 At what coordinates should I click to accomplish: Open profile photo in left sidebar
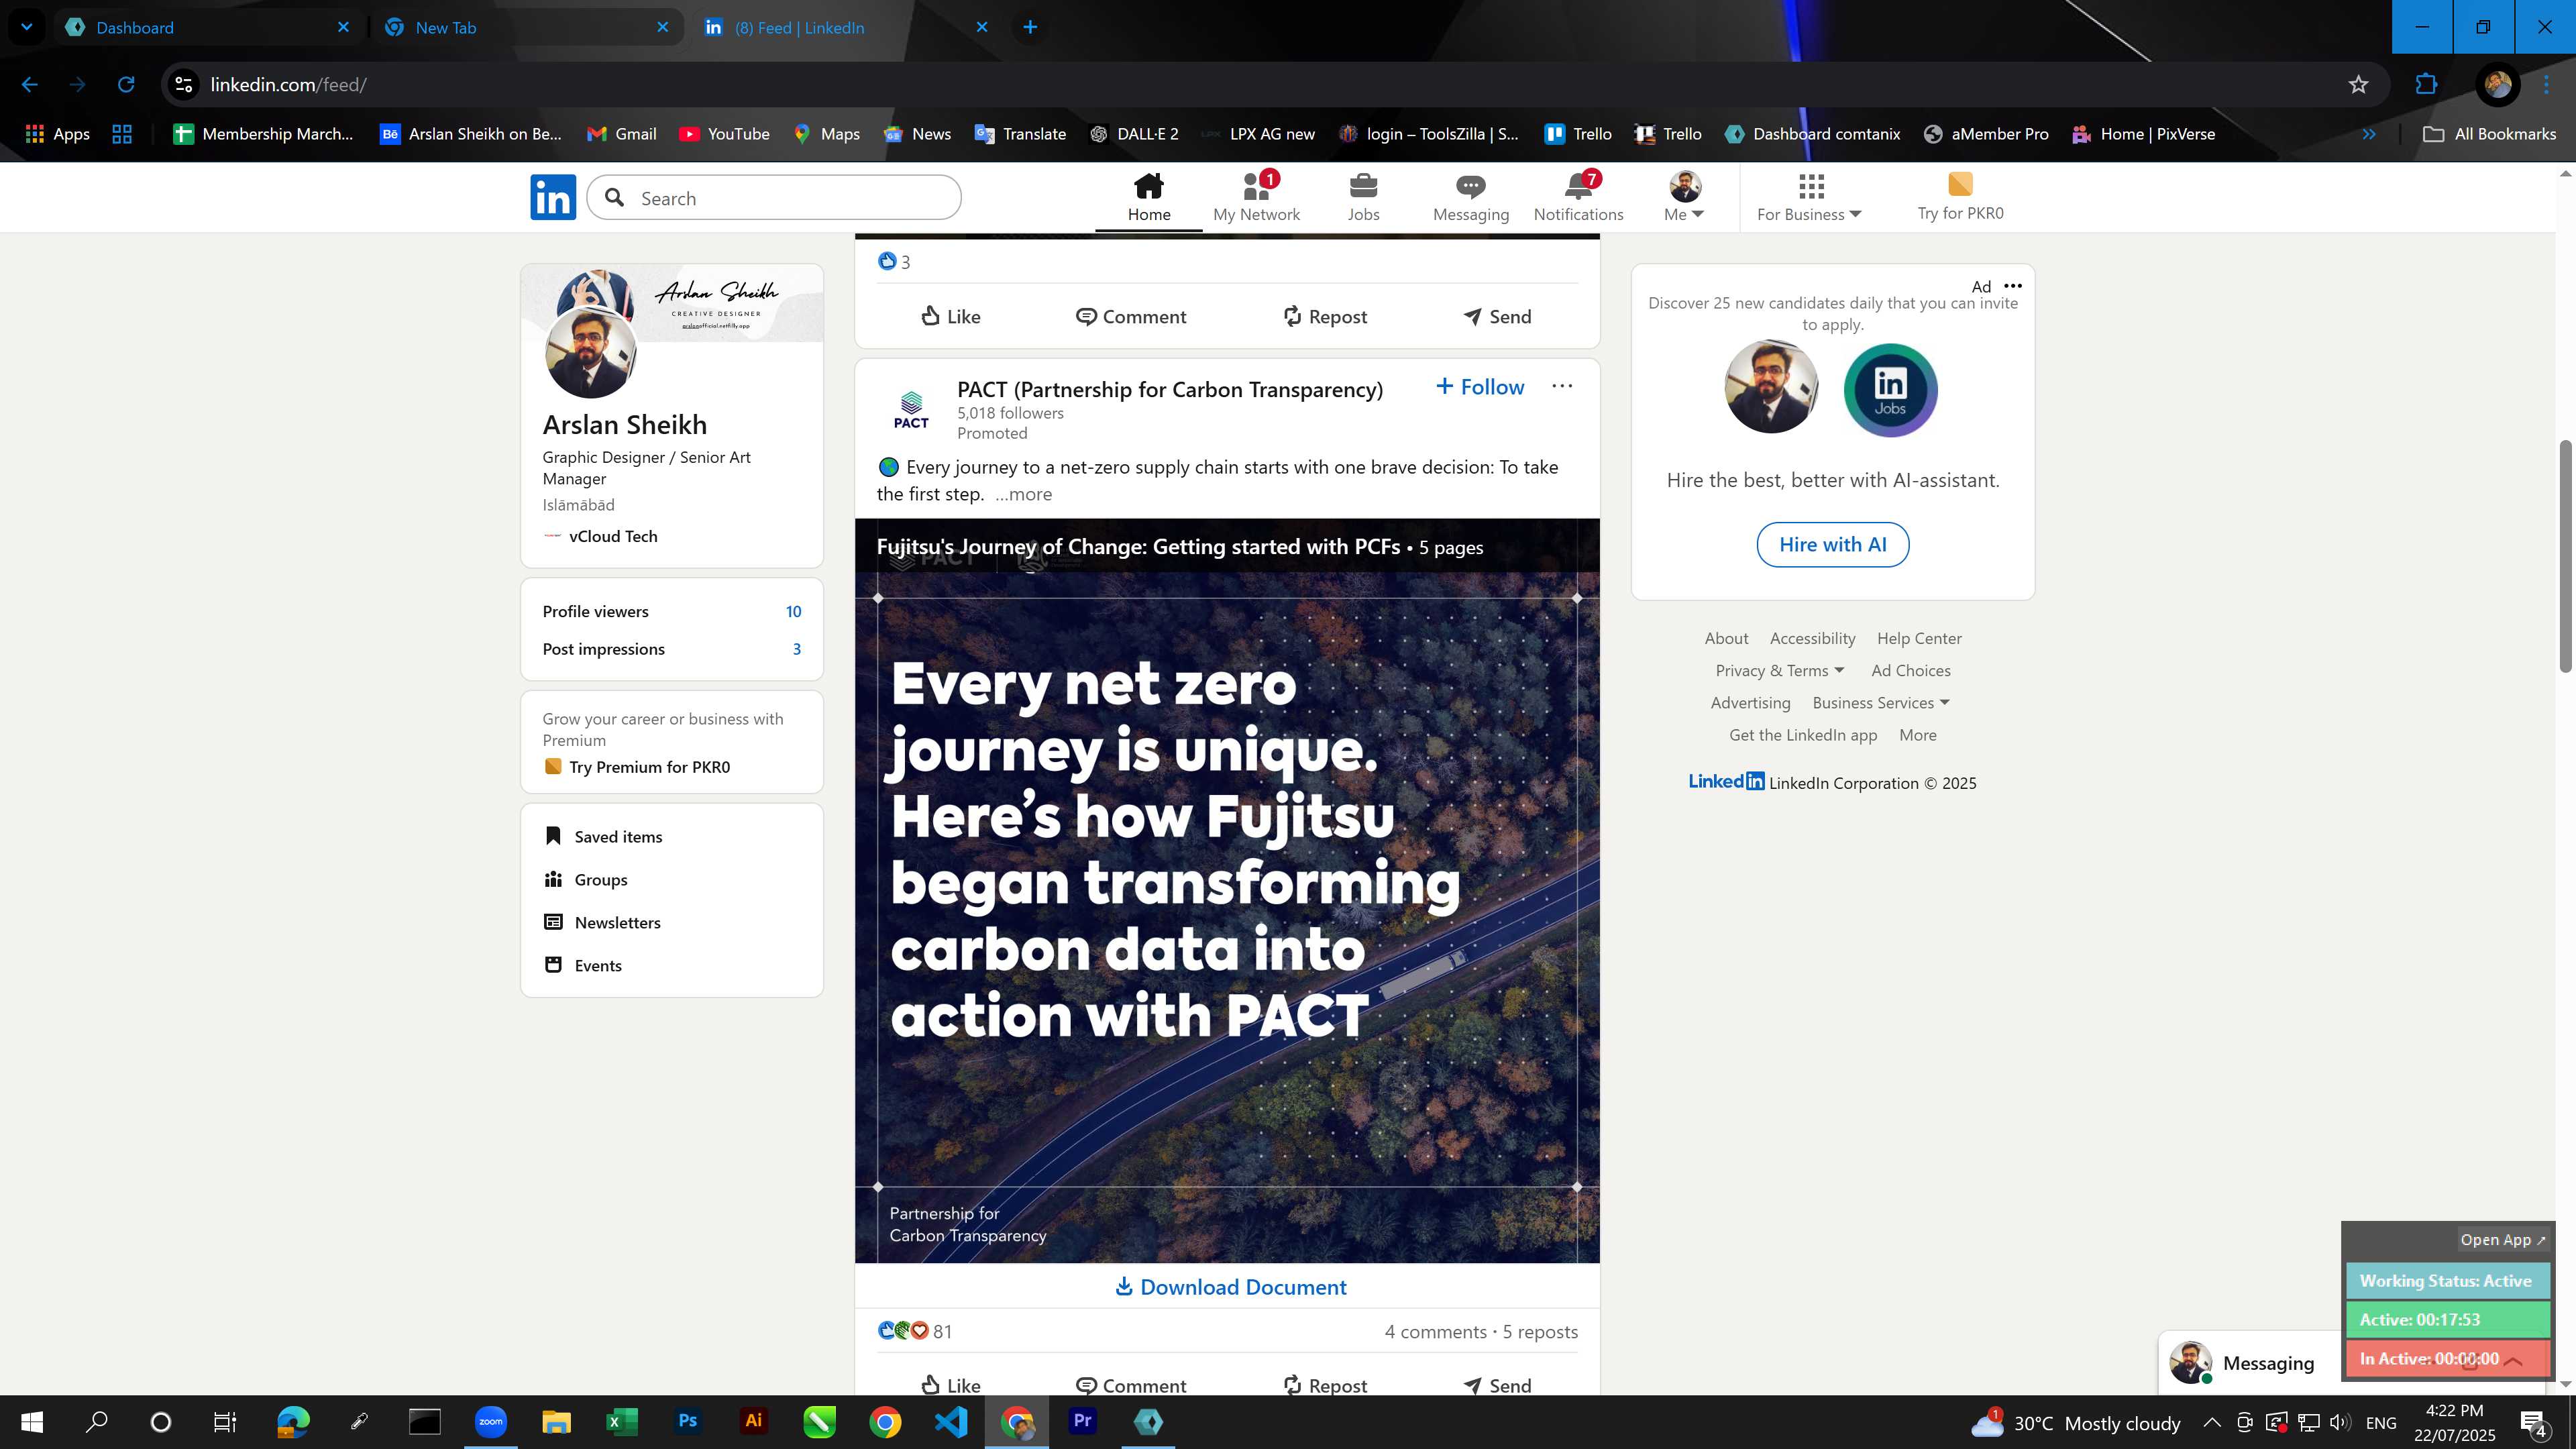[590, 353]
